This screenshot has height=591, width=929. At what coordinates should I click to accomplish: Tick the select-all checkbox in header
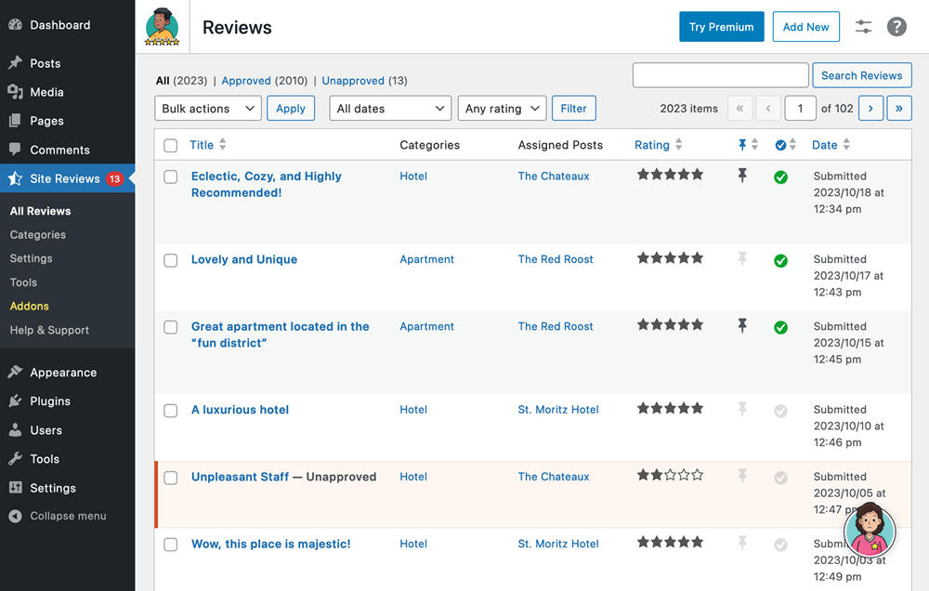(171, 145)
